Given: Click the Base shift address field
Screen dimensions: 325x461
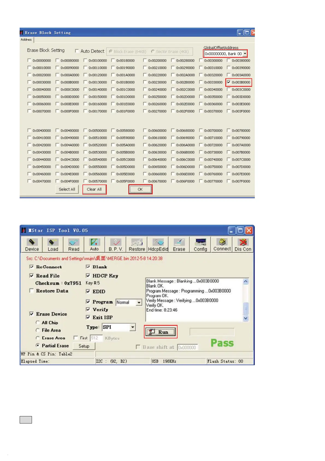Looking at the screenshot, I should [188, 347].
